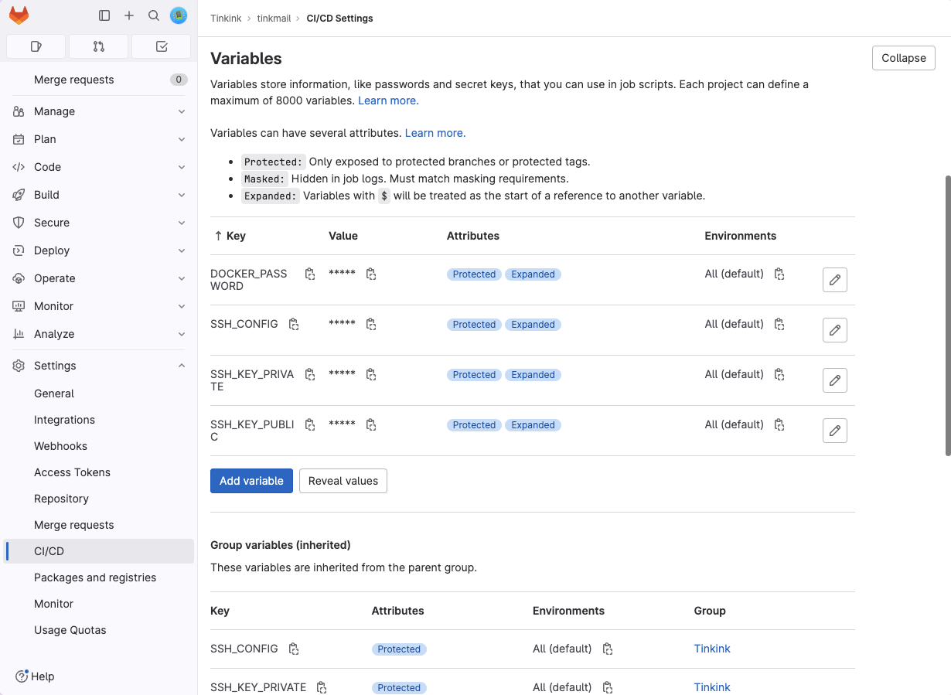Copy inherited group SSH_CONFIG key
951x695 pixels.
pyautogui.click(x=294, y=649)
